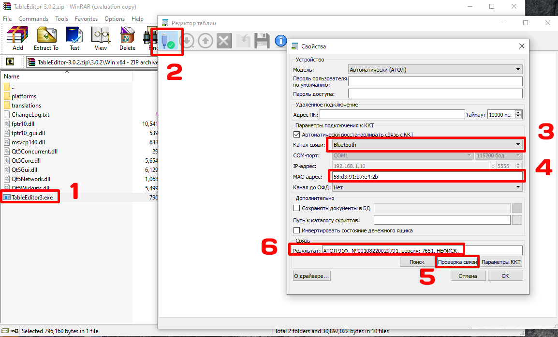The image size is (558, 337).
Task: Open the blue info icon
Action: (280, 41)
